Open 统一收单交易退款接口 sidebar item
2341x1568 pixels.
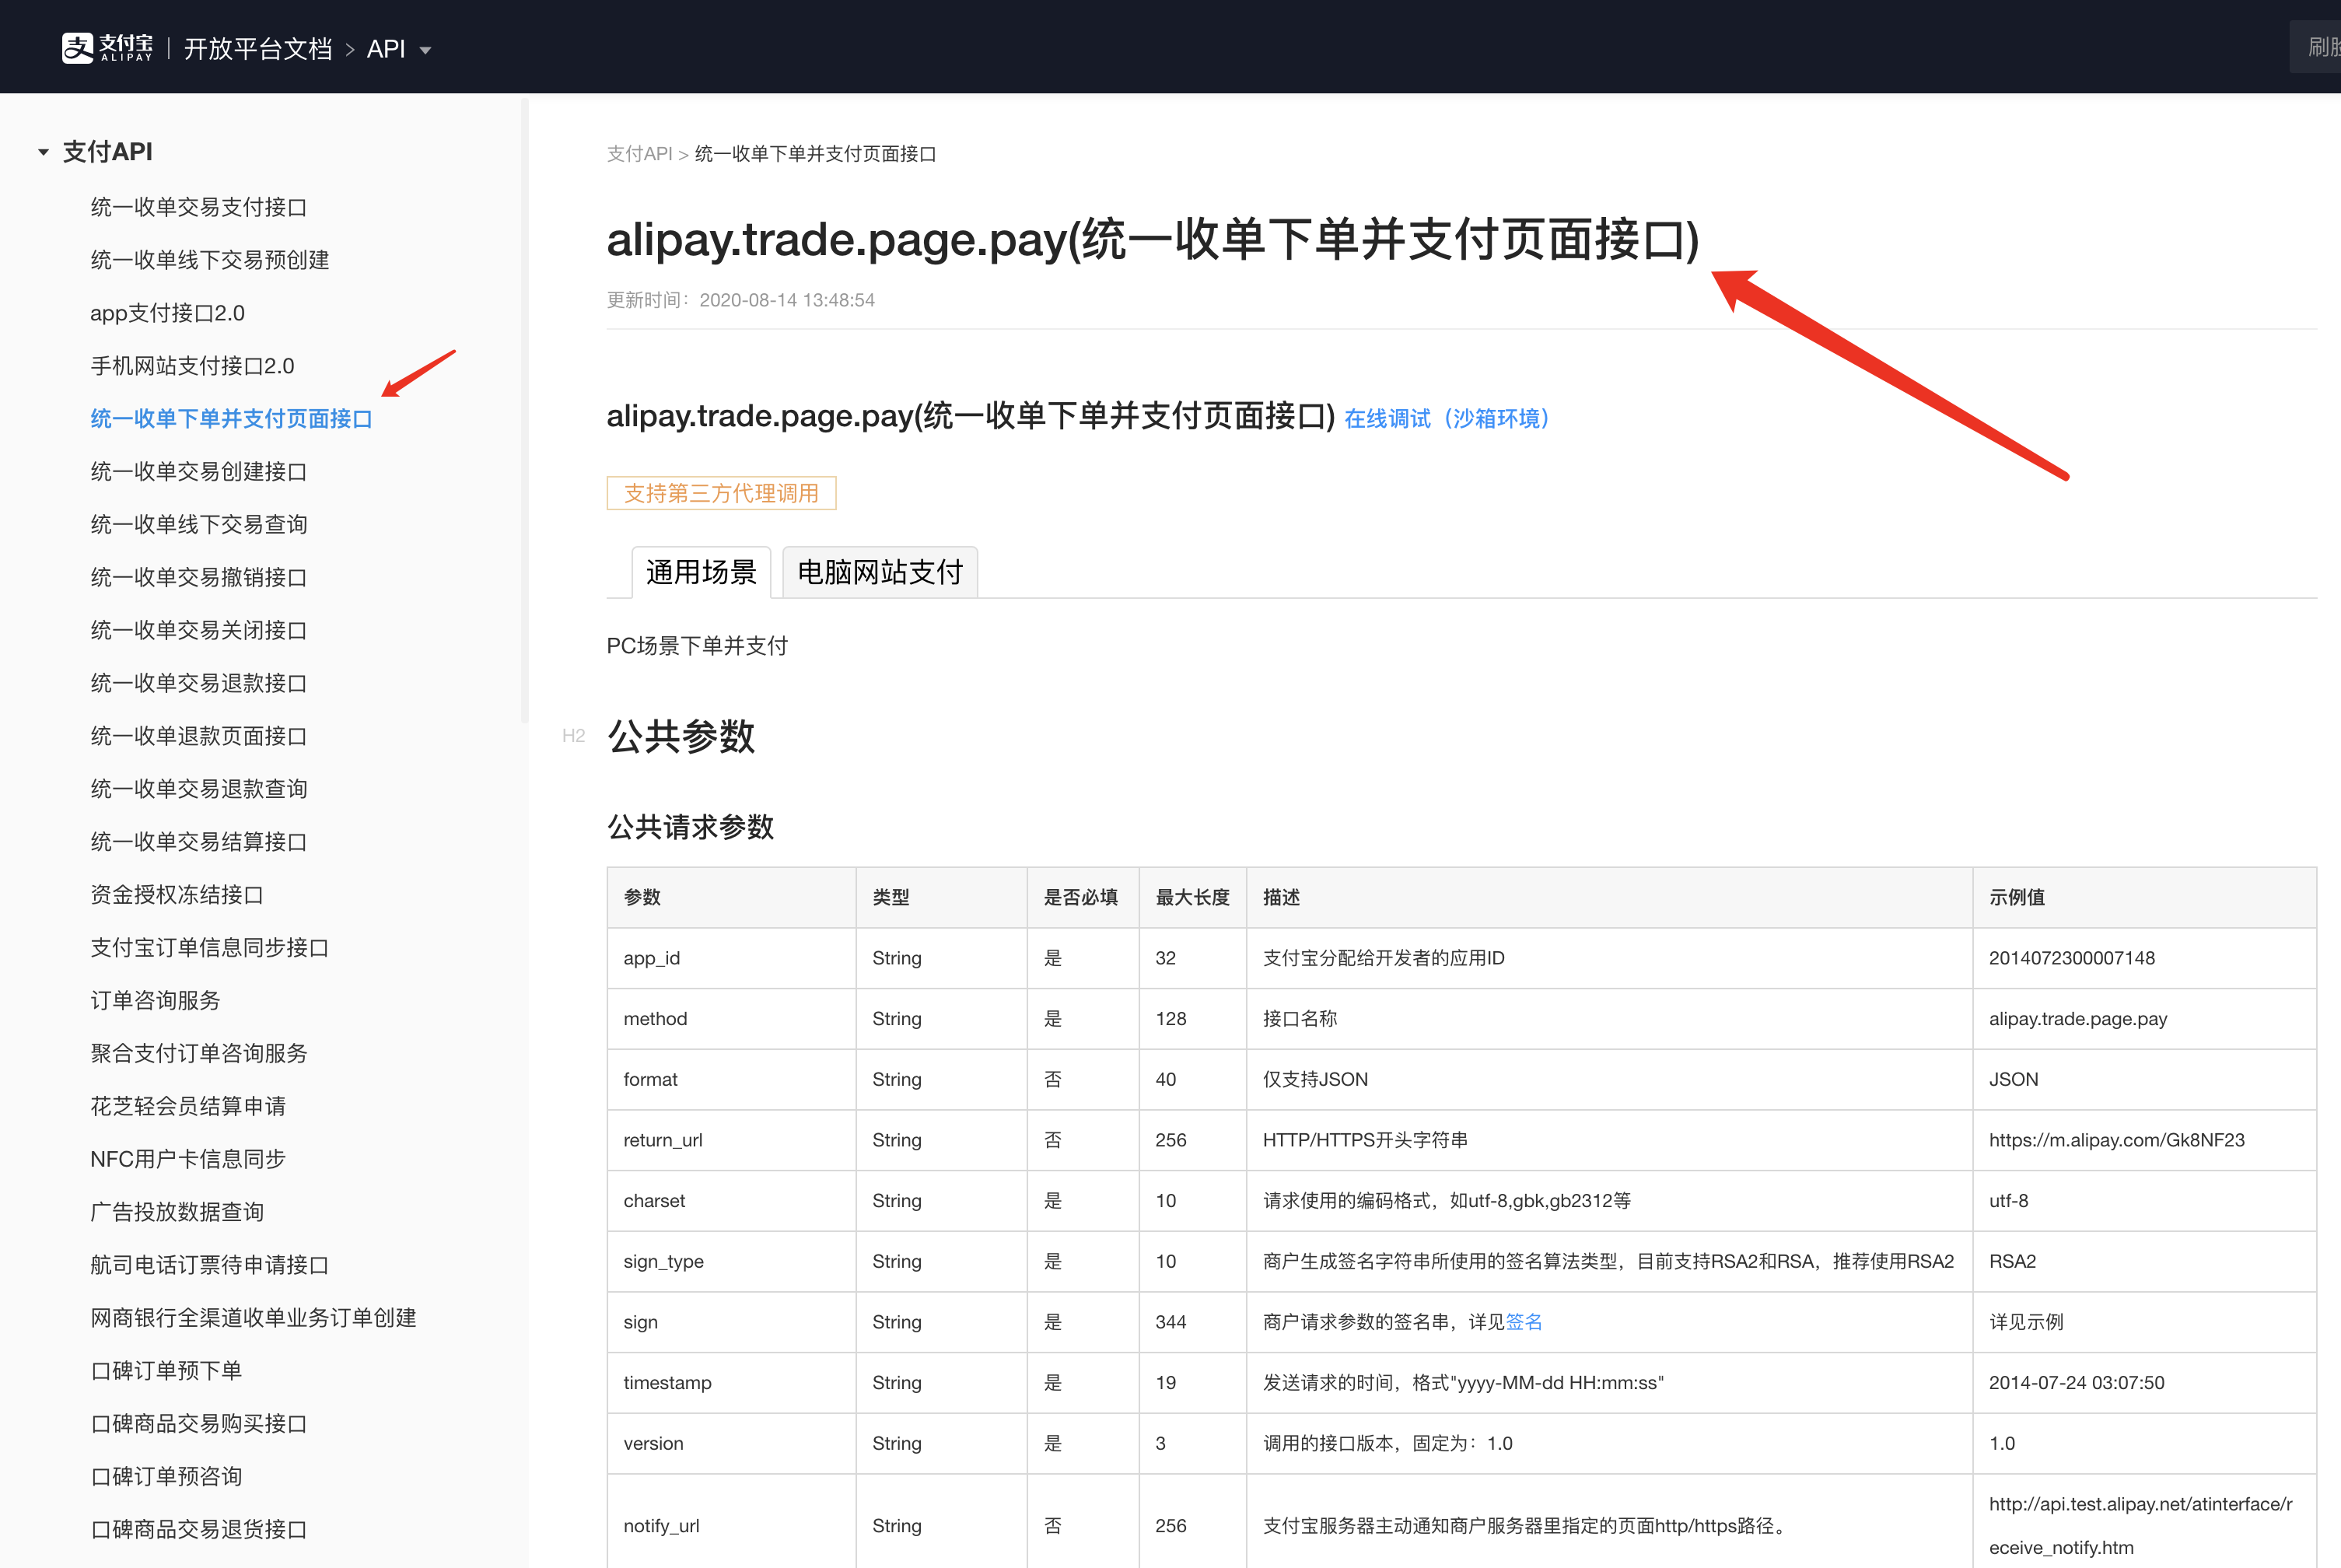[x=198, y=683]
